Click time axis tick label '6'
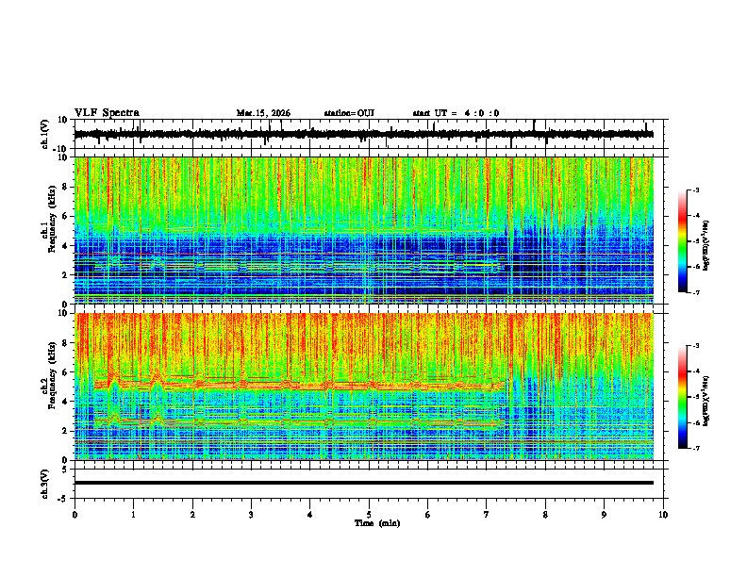Screen dimensions: 747x577 428,515
